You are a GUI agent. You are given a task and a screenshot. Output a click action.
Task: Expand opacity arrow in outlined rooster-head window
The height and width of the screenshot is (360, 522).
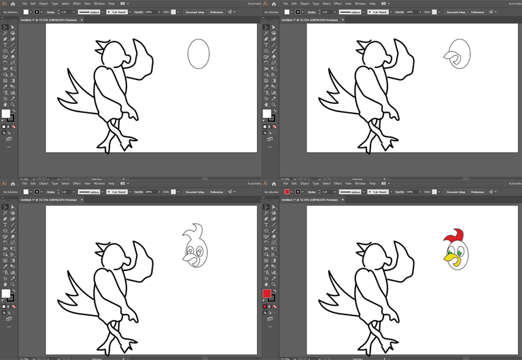pyautogui.click(x=160, y=192)
